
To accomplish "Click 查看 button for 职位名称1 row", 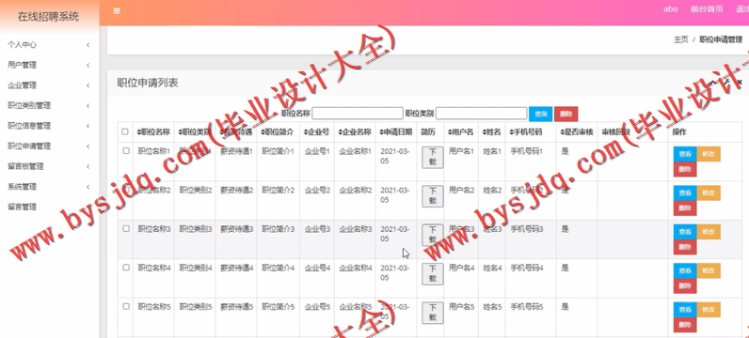I will pos(685,154).
